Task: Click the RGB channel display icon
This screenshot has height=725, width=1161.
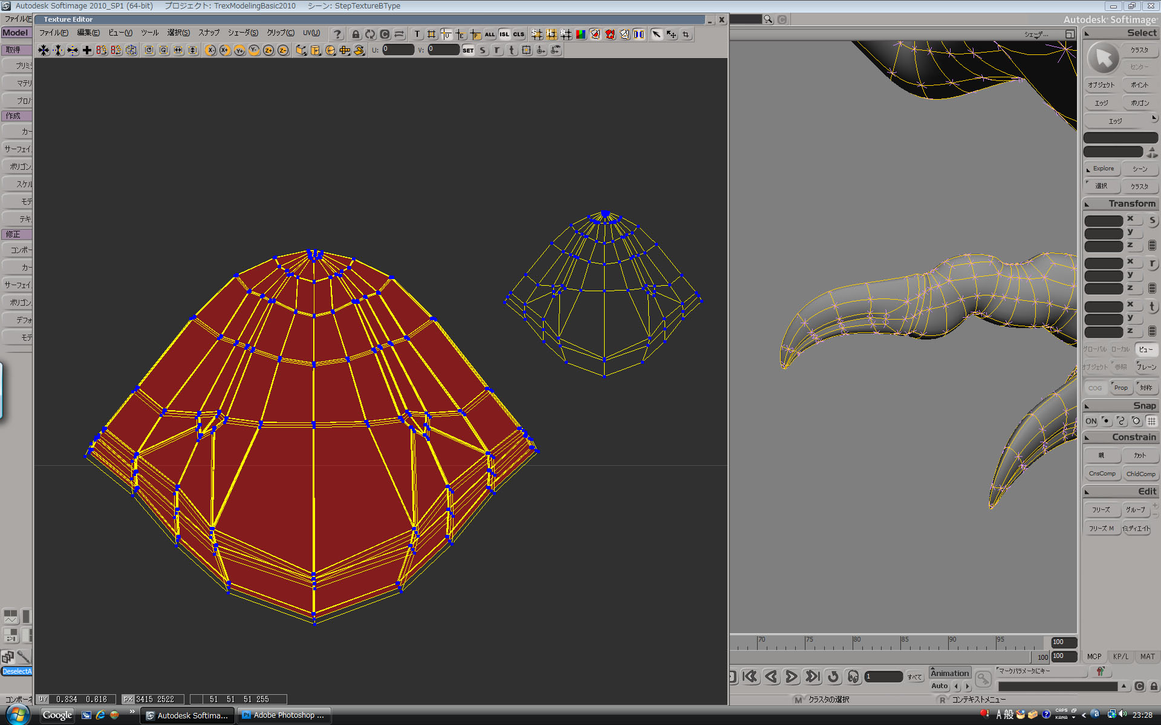Action: 580,34
